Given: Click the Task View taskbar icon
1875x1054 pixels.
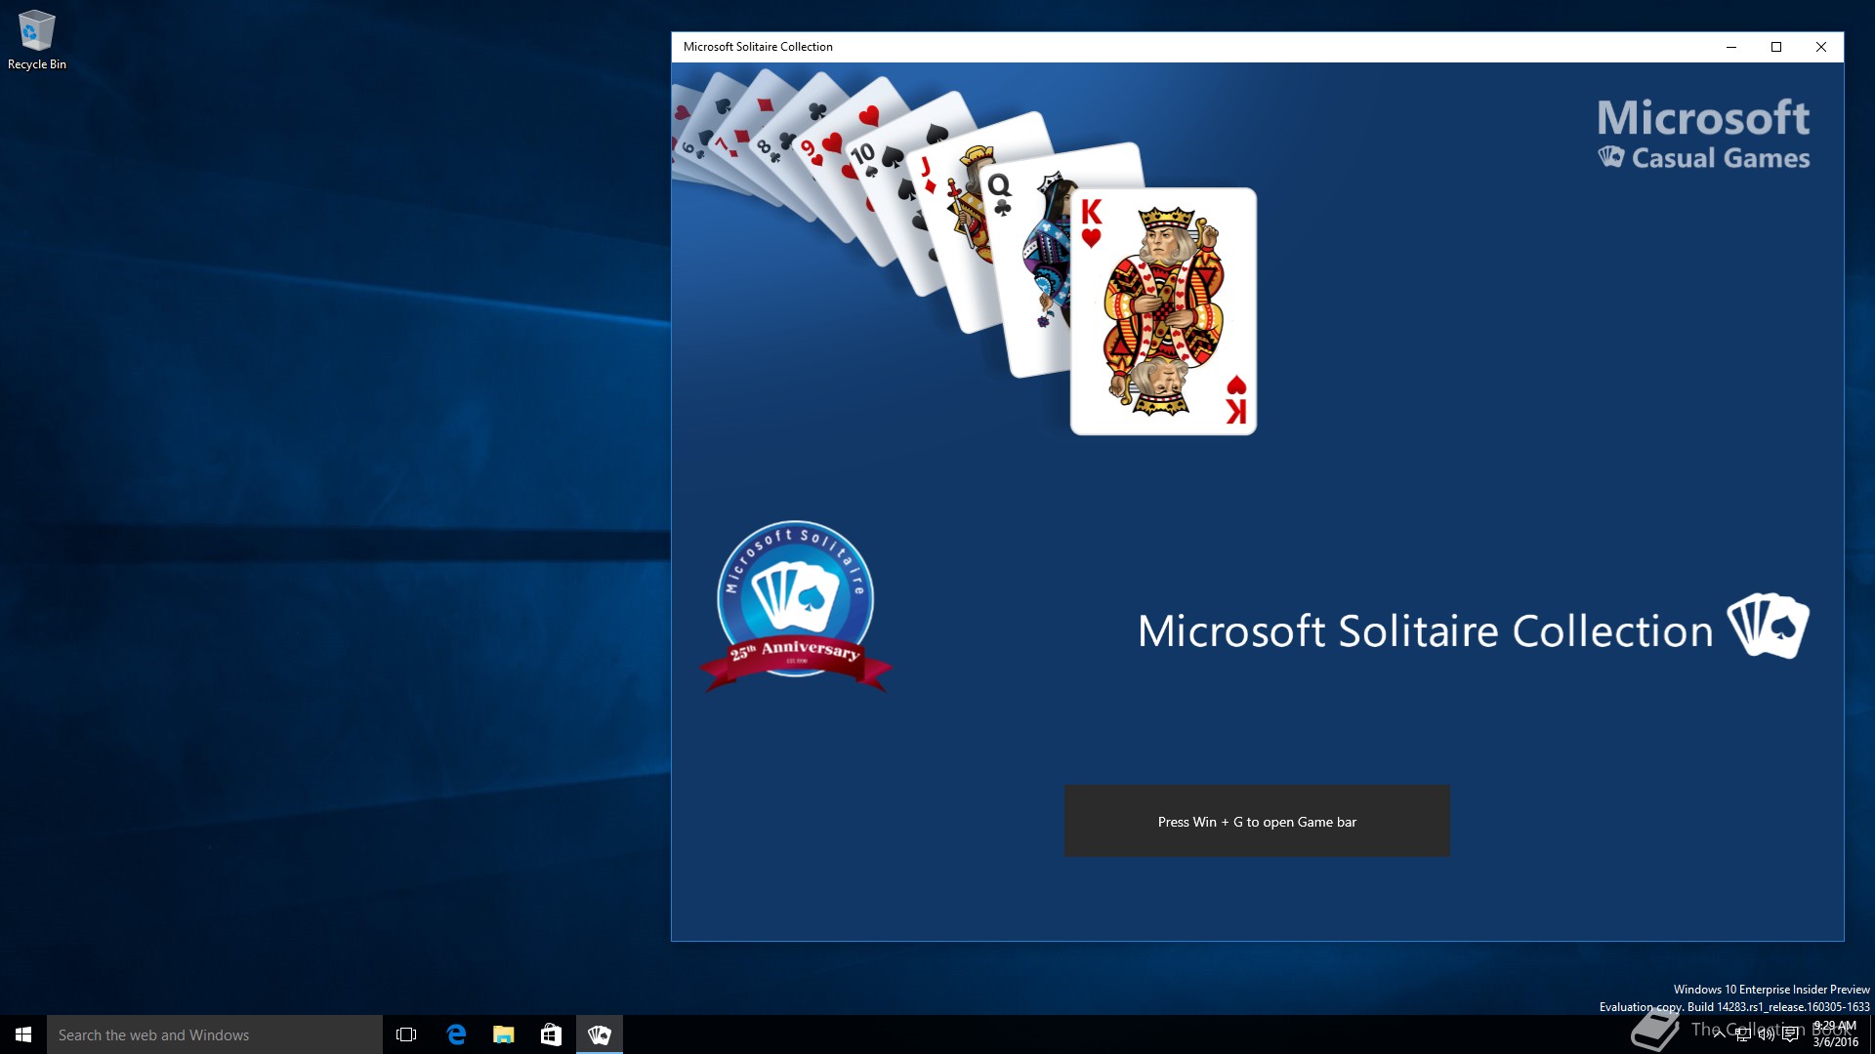Looking at the screenshot, I should click(x=406, y=1034).
